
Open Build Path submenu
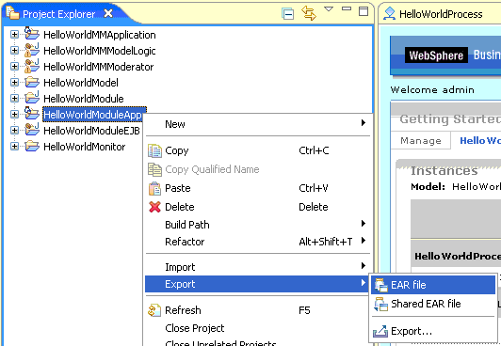point(257,225)
